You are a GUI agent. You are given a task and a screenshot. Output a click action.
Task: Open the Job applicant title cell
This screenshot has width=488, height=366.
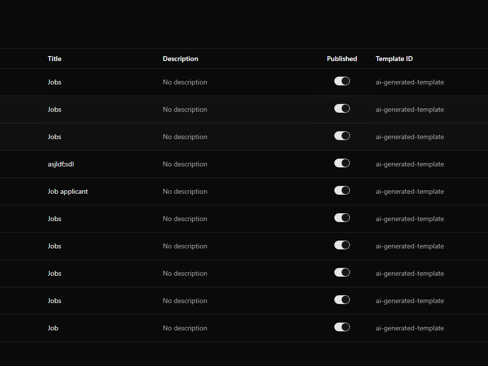(67, 192)
